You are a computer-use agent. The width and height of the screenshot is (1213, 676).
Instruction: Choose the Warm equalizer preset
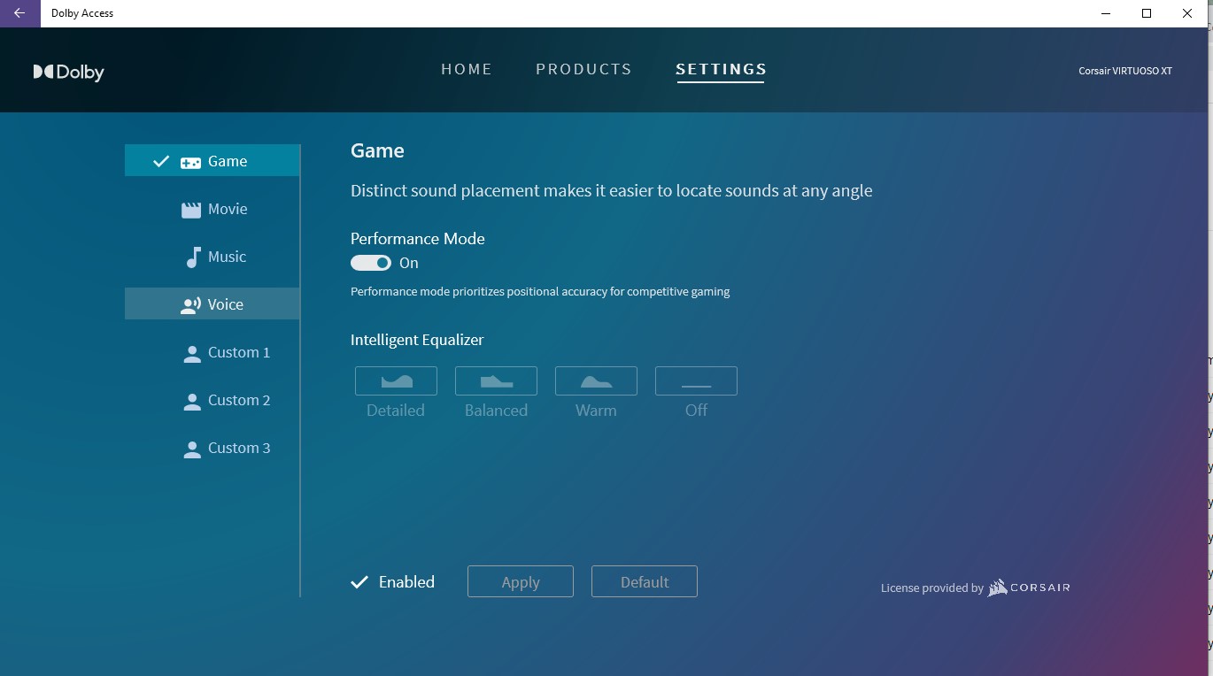click(x=596, y=380)
